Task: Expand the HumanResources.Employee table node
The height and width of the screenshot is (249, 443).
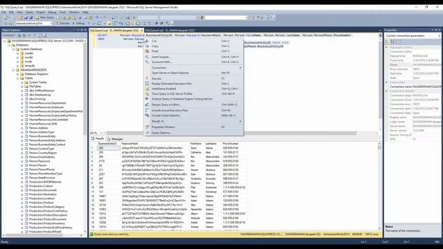Action: [22, 107]
